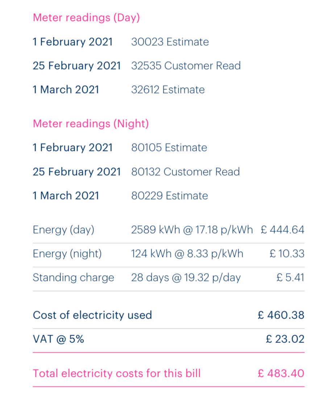This screenshot has height=408, width=320.
Task: Click the 32612 Estimate day reading
Action: coord(168,90)
